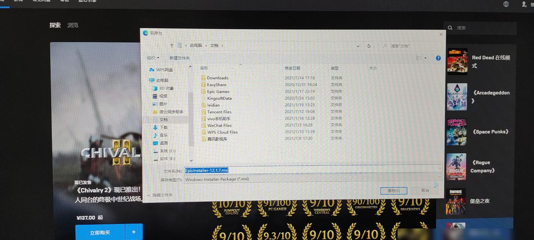The width and height of the screenshot is (534, 240).
Task: Sort files by 名称 column header
Action: pos(204,68)
